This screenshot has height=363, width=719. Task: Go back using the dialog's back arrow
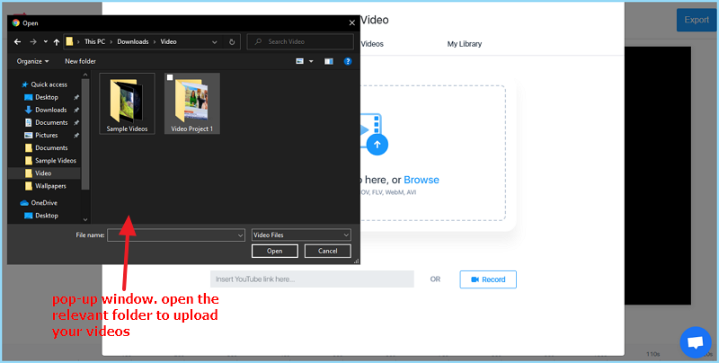tap(17, 41)
